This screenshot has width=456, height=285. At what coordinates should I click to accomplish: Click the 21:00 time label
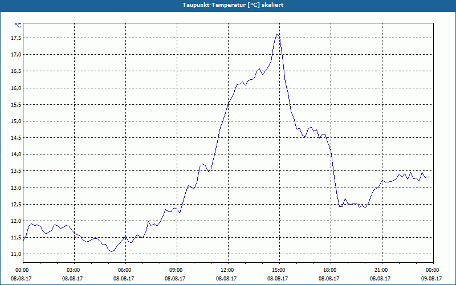pos(382,270)
